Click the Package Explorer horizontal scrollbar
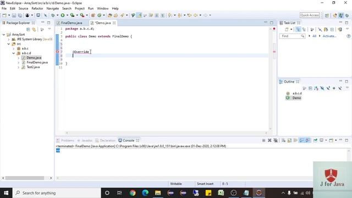Viewport: 352px width, 198px height. (25, 178)
